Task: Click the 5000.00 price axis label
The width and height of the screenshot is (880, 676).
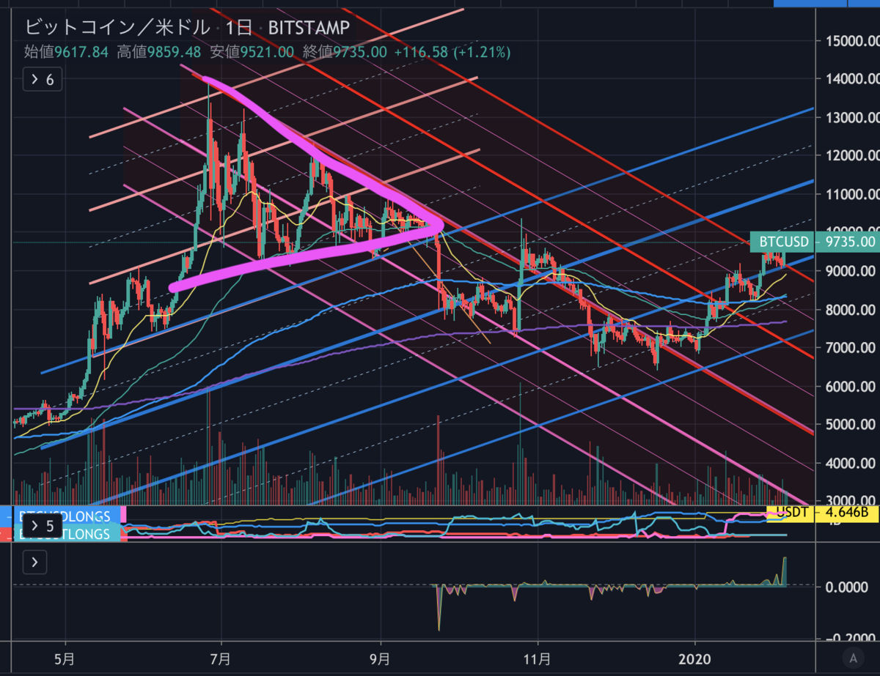Action: (849, 425)
